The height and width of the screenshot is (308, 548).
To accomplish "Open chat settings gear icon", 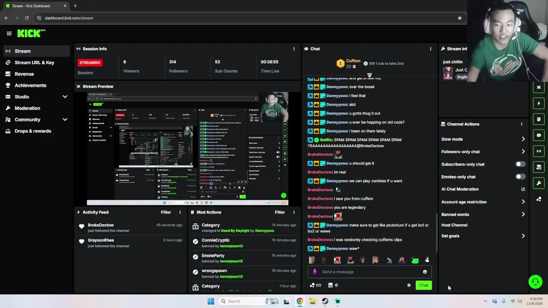I will (x=409, y=285).
